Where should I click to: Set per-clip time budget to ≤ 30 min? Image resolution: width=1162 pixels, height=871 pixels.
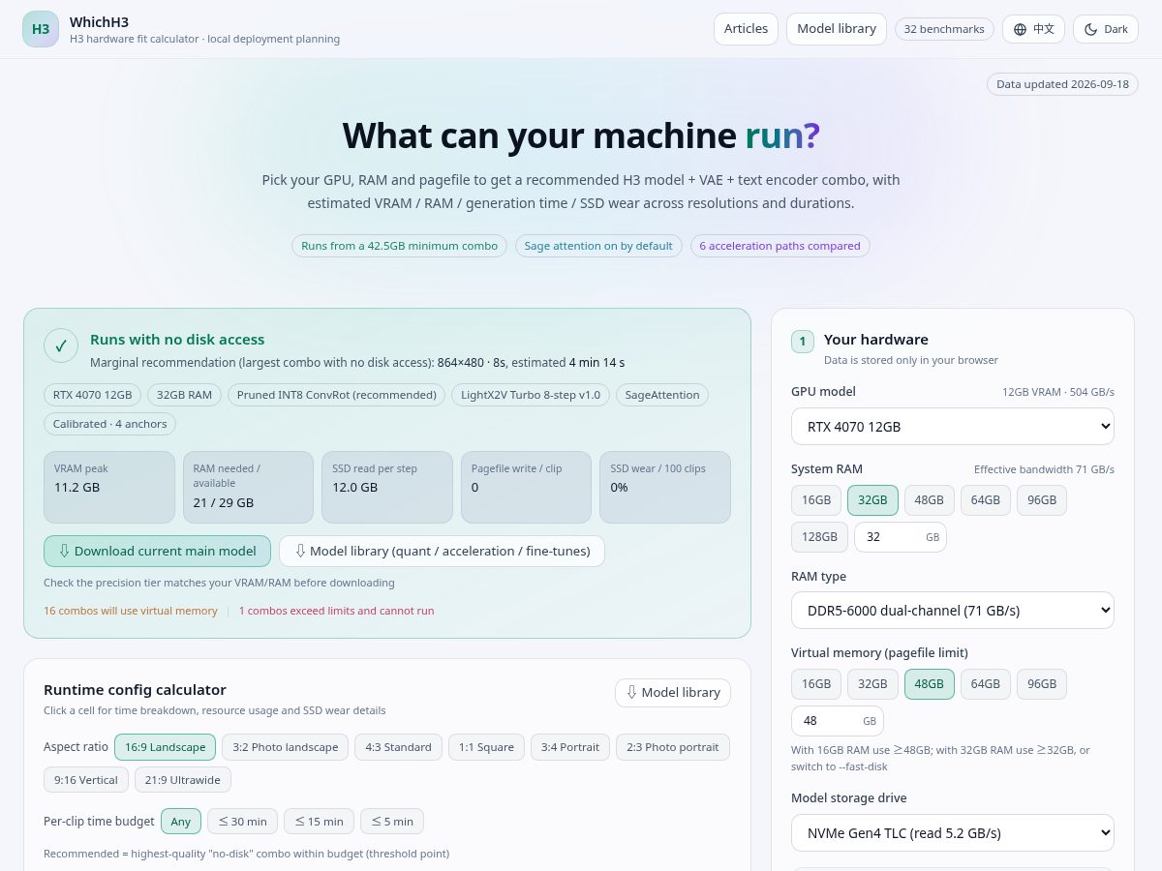[243, 821]
